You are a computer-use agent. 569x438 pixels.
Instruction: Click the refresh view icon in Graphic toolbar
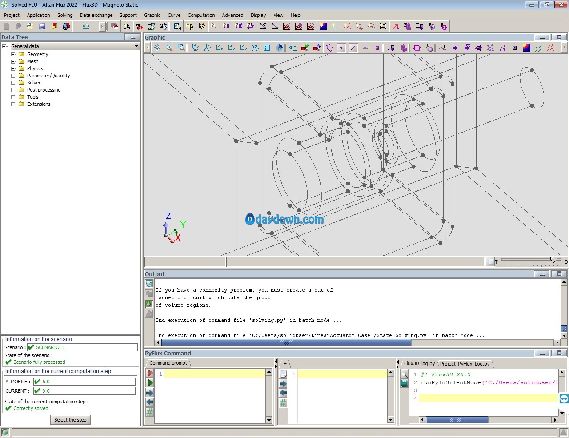[x=157, y=48]
